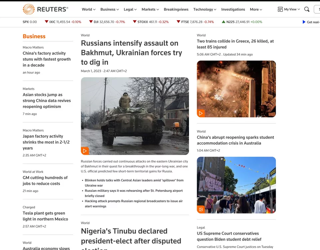
Task: Open Asian stocks jump article
Action: tap(47, 101)
